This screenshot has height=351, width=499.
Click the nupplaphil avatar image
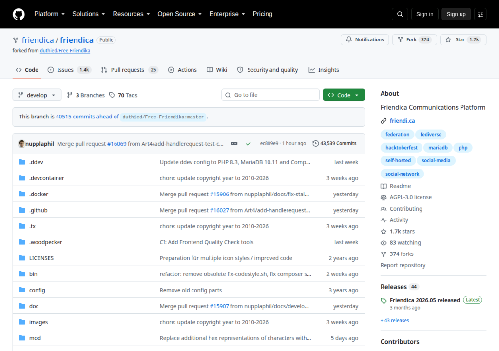pyautogui.click(x=21, y=144)
